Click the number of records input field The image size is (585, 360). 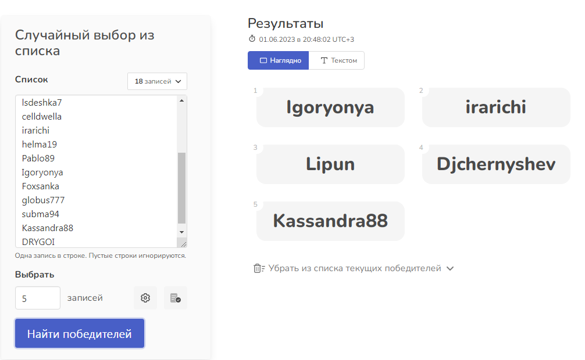[x=37, y=298]
